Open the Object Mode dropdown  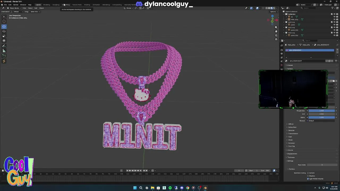tap(13, 8)
